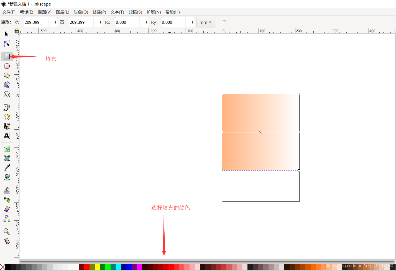Viewport: 396px width, 271px height.
Task: Open the 编辑(E) menu
Action: click(x=27, y=12)
